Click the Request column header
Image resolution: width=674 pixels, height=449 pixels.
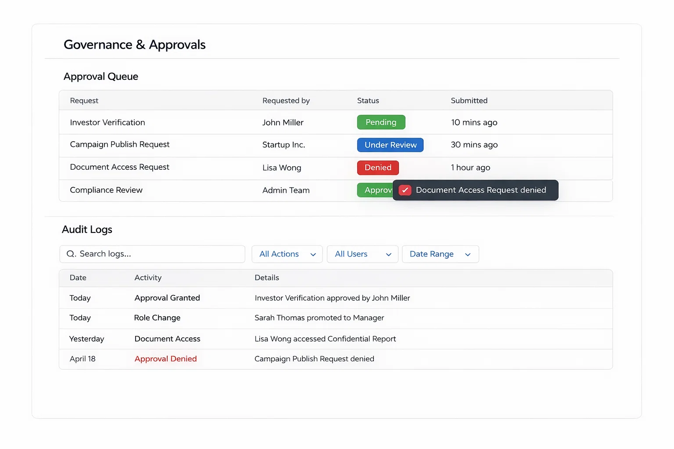point(84,100)
